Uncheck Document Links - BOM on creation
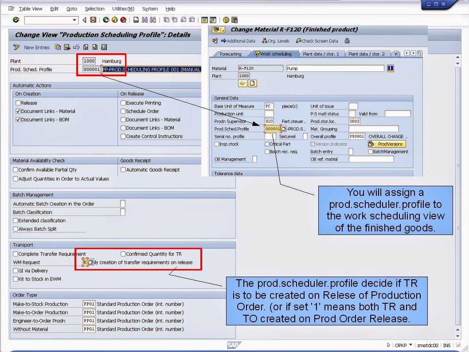 [18, 120]
